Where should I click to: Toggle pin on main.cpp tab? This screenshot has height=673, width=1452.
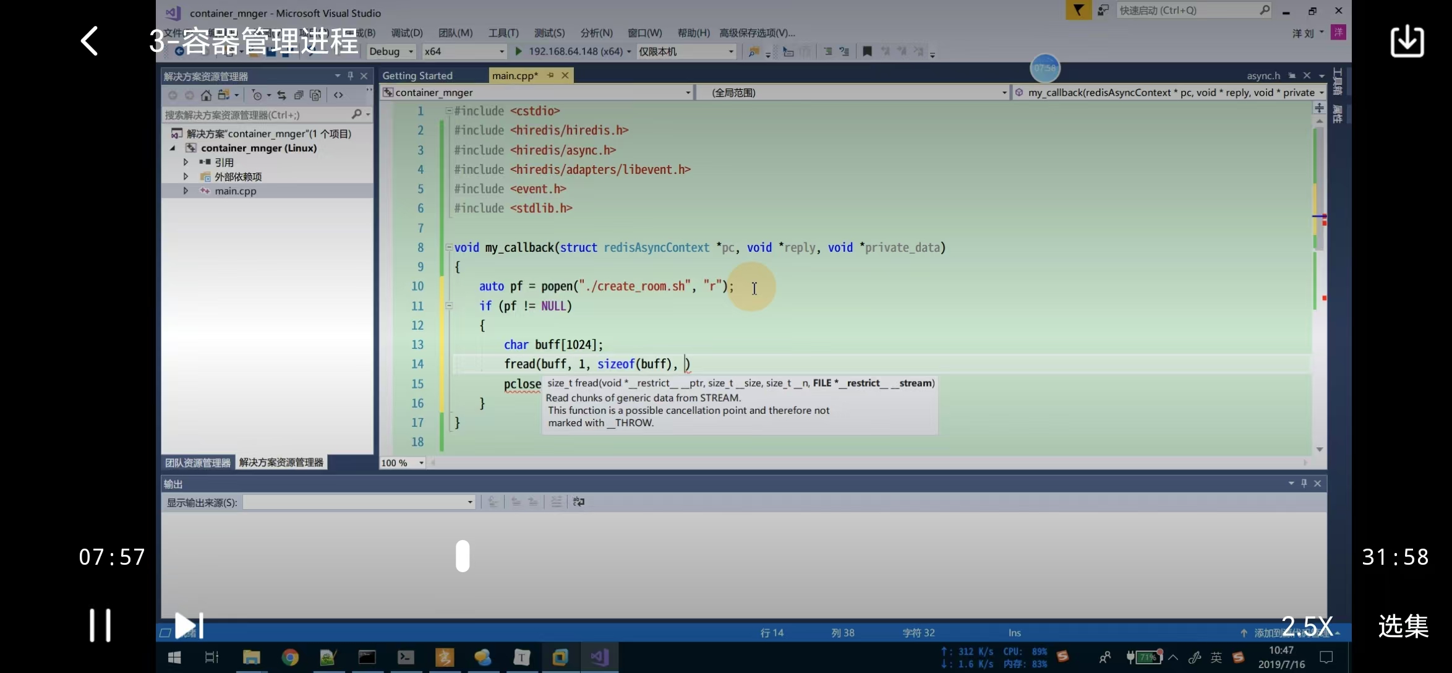pos(550,75)
